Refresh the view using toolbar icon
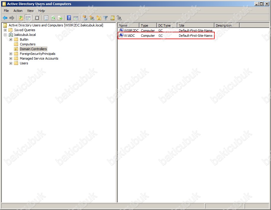 pyautogui.click(x=53, y=18)
